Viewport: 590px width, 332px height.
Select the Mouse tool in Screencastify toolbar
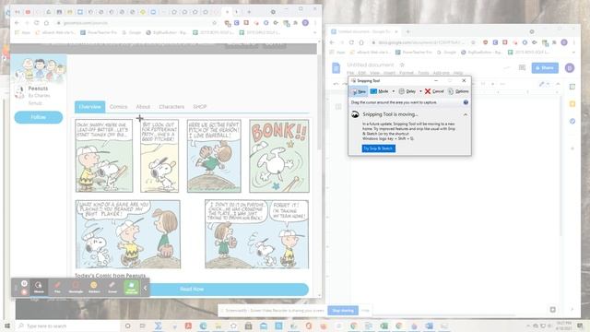click(39, 287)
